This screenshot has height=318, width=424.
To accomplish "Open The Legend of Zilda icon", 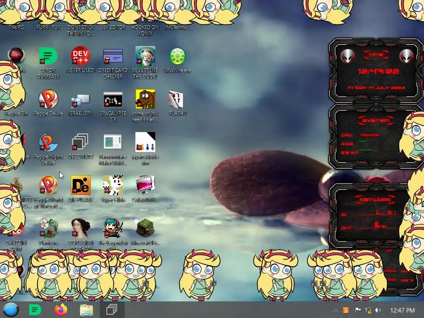I will coord(113,228).
